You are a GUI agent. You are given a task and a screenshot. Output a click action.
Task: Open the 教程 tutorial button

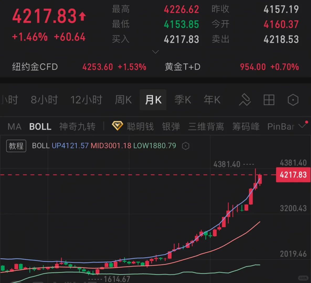click(16, 146)
